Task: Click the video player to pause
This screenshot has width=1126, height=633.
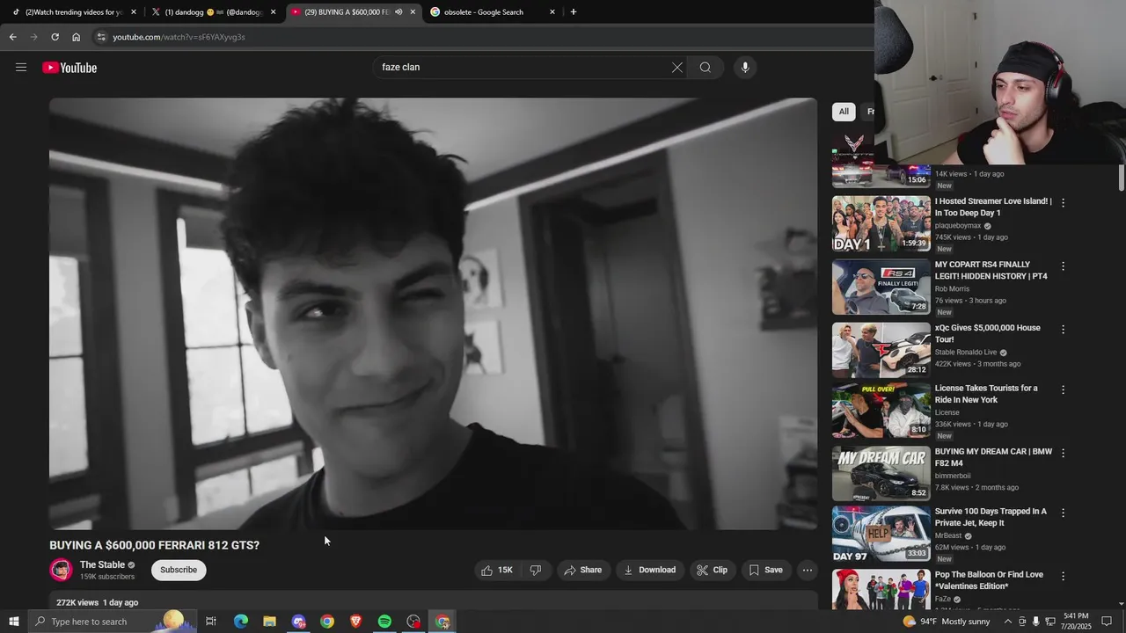Action: pyautogui.click(x=433, y=314)
